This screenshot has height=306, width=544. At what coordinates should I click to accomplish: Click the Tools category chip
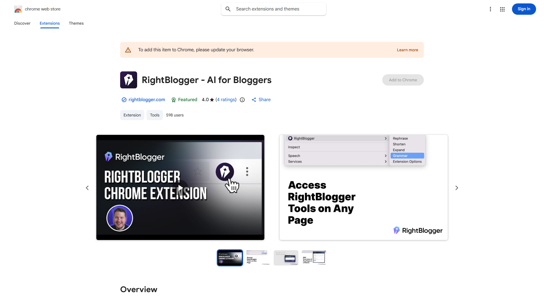[154, 115]
